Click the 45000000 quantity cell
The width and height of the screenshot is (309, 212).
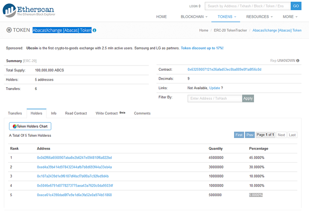(216, 158)
